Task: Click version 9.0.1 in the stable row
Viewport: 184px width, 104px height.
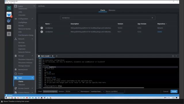Action: (x=119, y=32)
